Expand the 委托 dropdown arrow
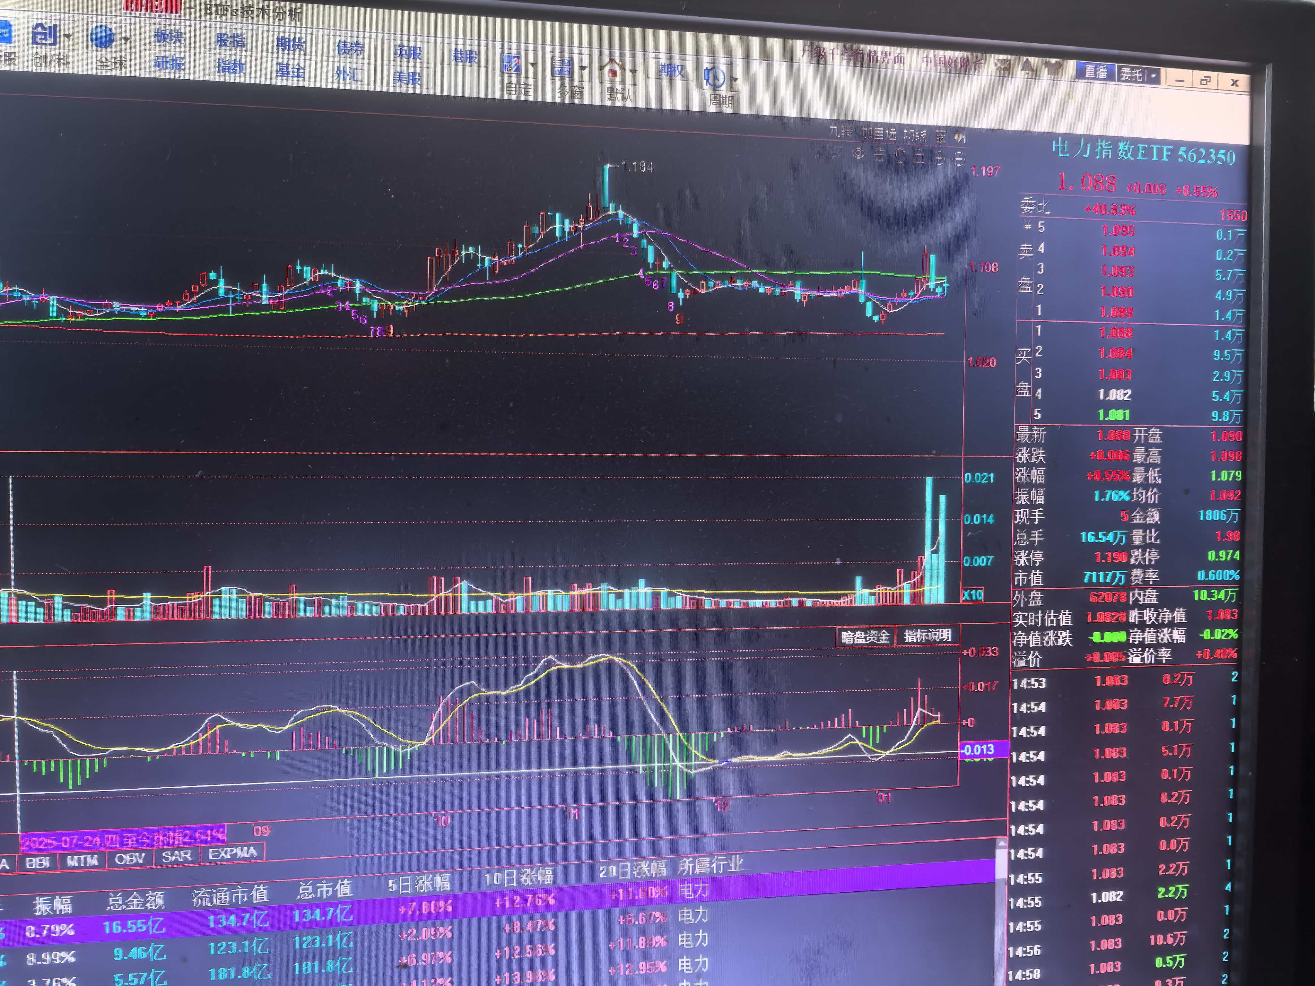Screen dimensions: 1315x986 tap(1153, 76)
